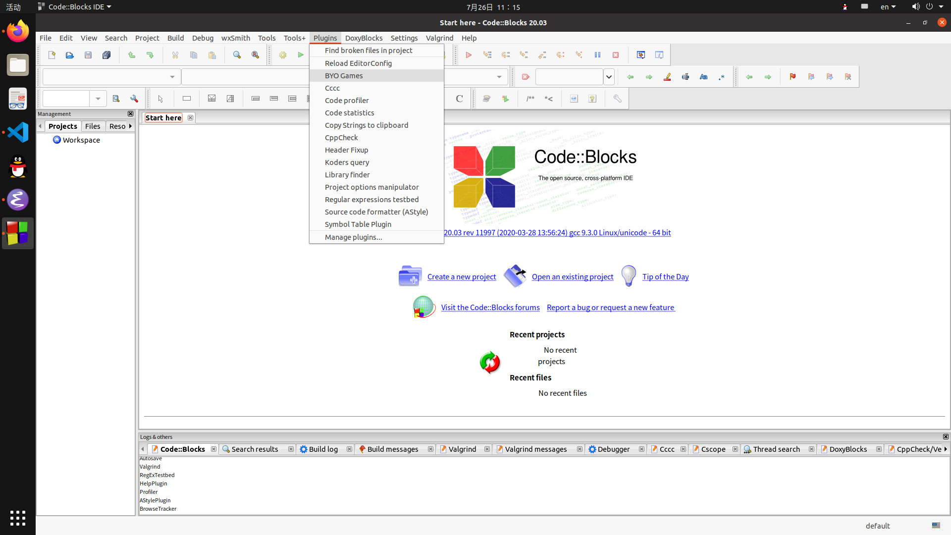The width and height of the screenshot is (951, 535).
Task: Click the Find magnifier toolbar icon
Action: pyautogui.click(x=237, y=55)
